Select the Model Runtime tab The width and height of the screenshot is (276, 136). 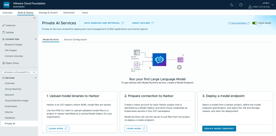coord(51,40)
